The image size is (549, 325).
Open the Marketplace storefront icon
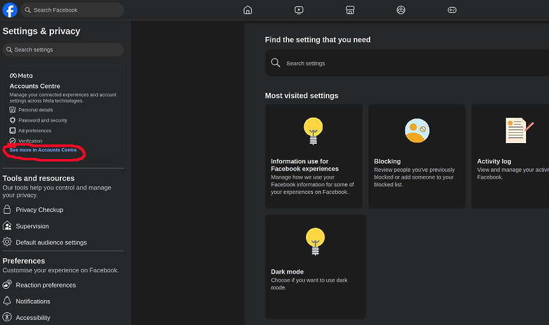point(350,10)
